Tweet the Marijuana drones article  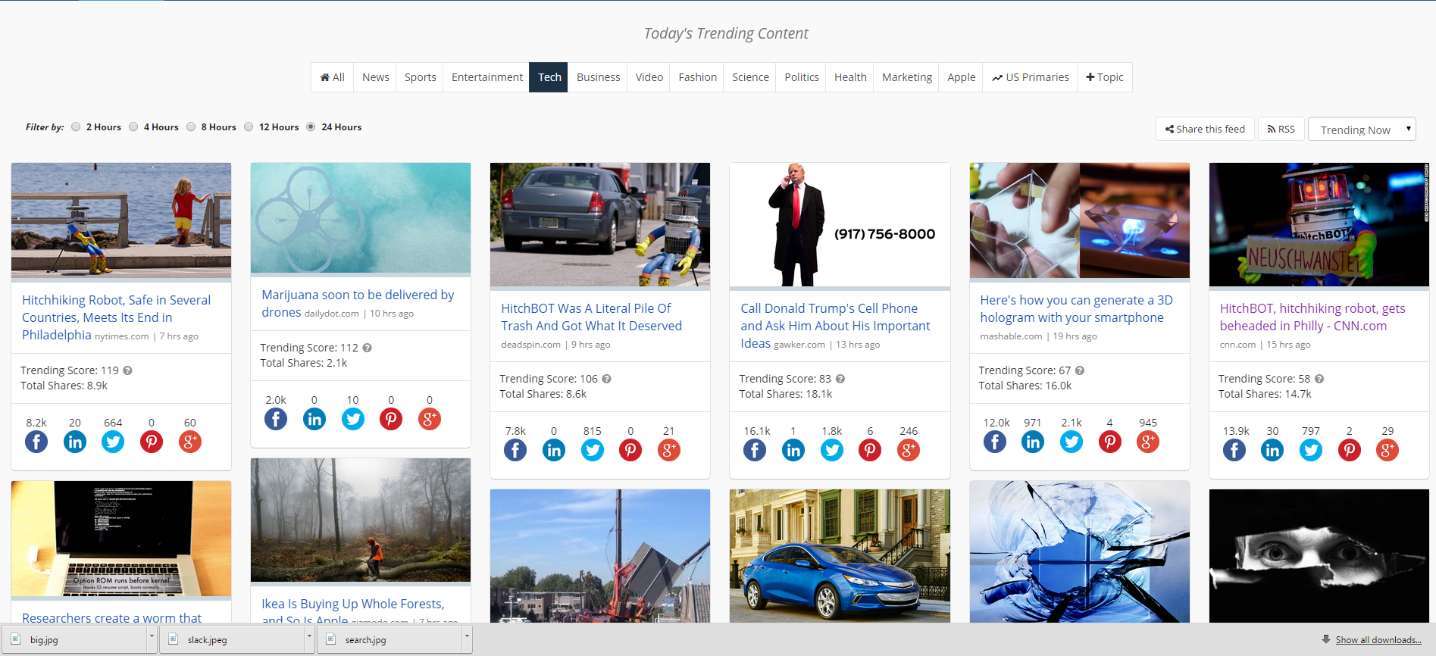[353, 419]
